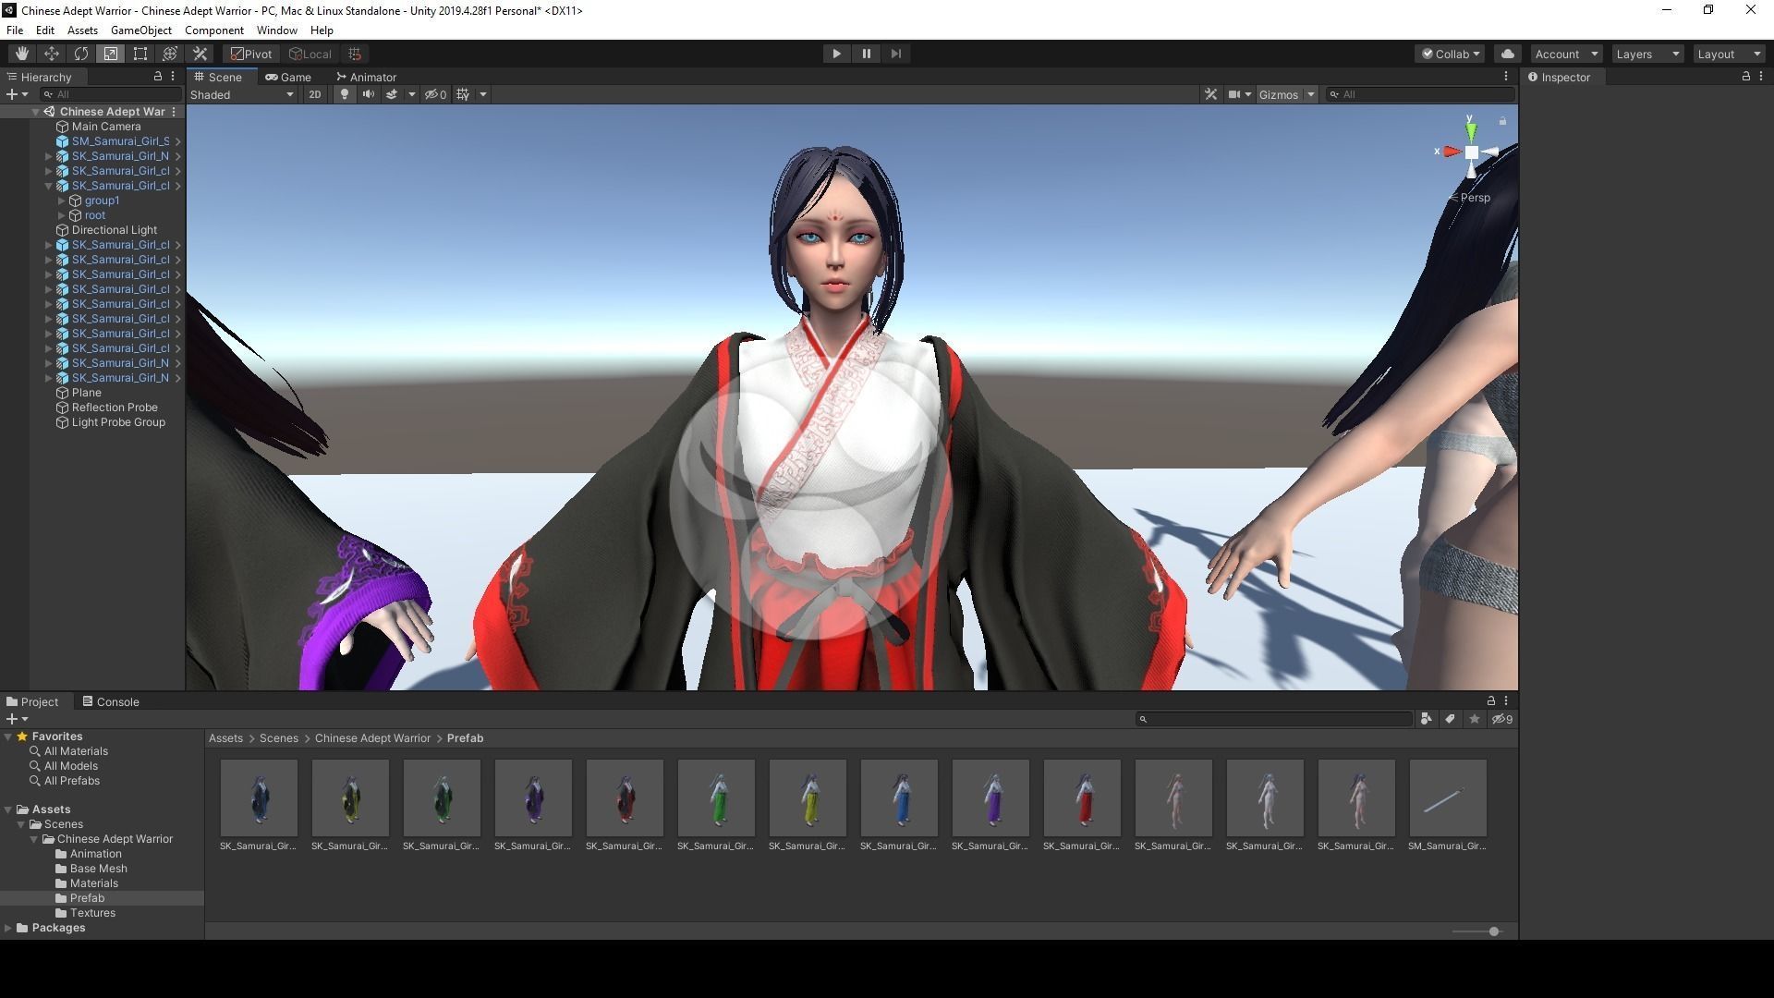Click Scenes in breadcrumb path

[279, 738]
